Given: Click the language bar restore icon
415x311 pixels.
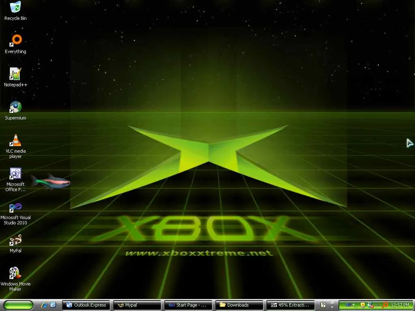Looking at the screenshot, I should click(332, 302).
